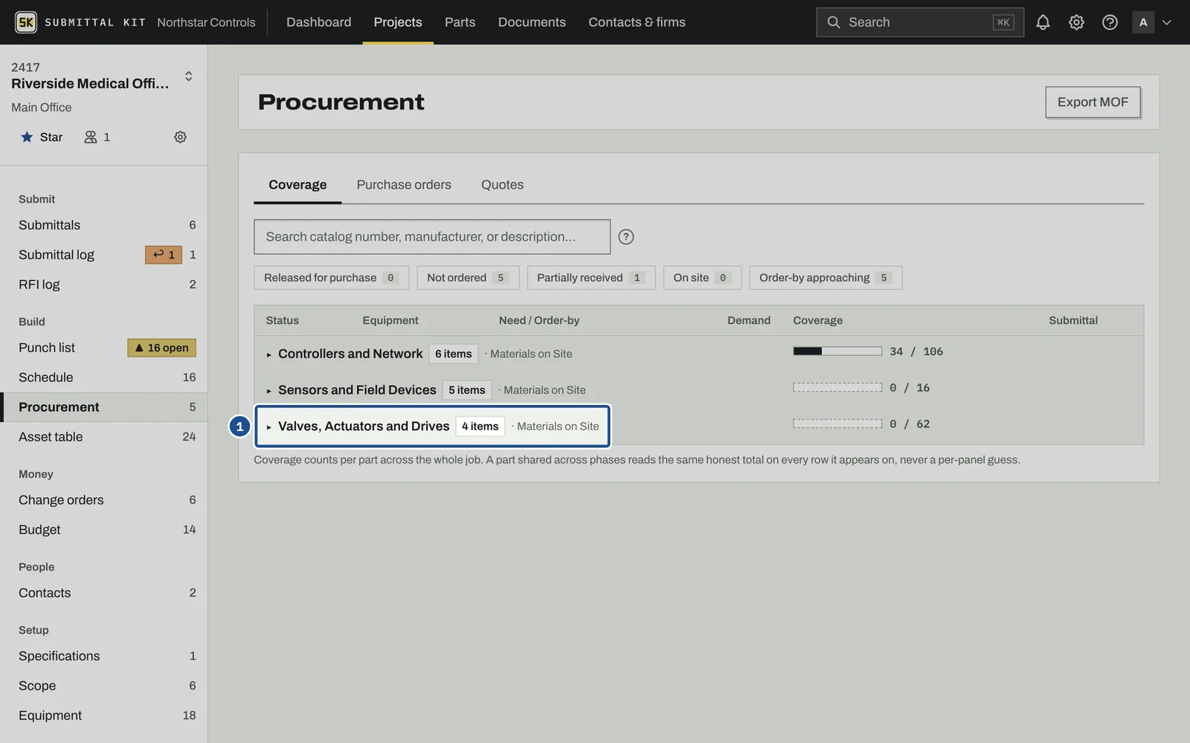
Task: Open project settings gear in sidebar
Action: (x=180, y=137)
